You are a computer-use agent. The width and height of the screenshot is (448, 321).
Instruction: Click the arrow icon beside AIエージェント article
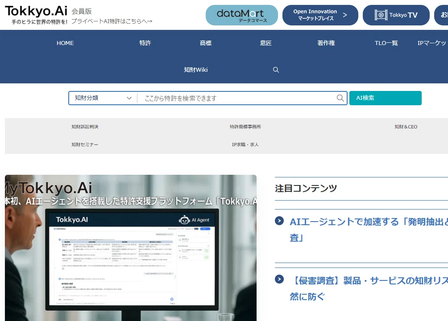pos(279,221)
